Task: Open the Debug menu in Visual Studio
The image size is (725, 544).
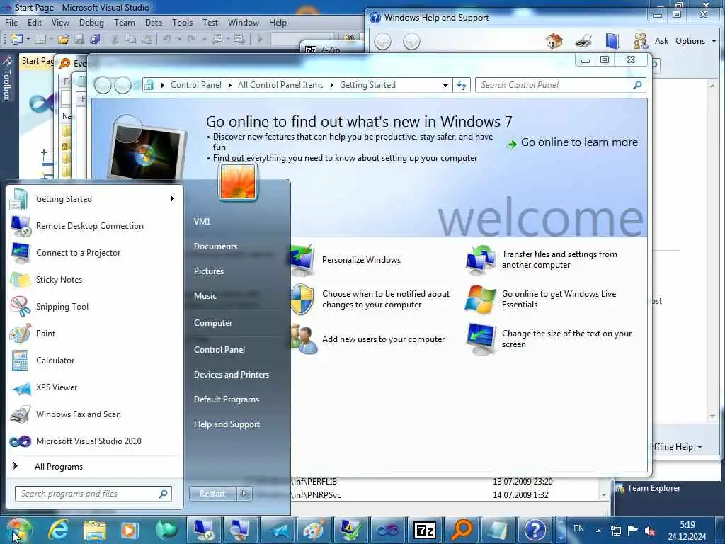Action: pos(91,22)
